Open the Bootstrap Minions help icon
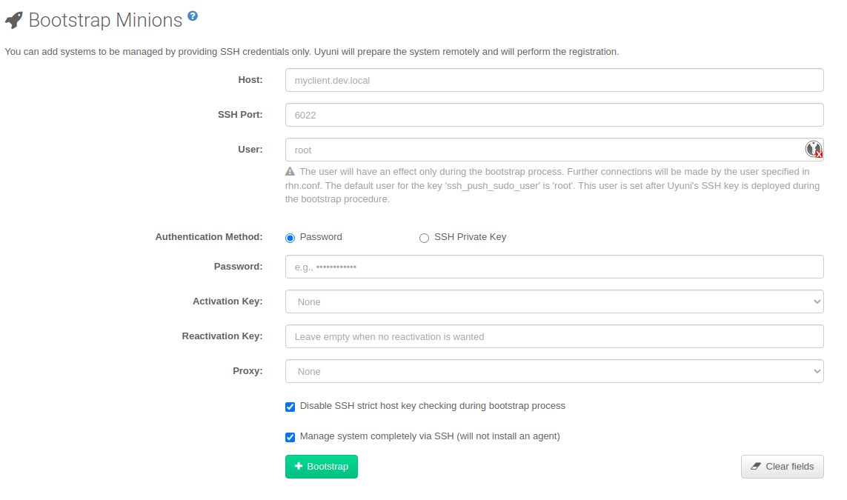Viewport: 847px width, 500px height. [x=193, y=14]
